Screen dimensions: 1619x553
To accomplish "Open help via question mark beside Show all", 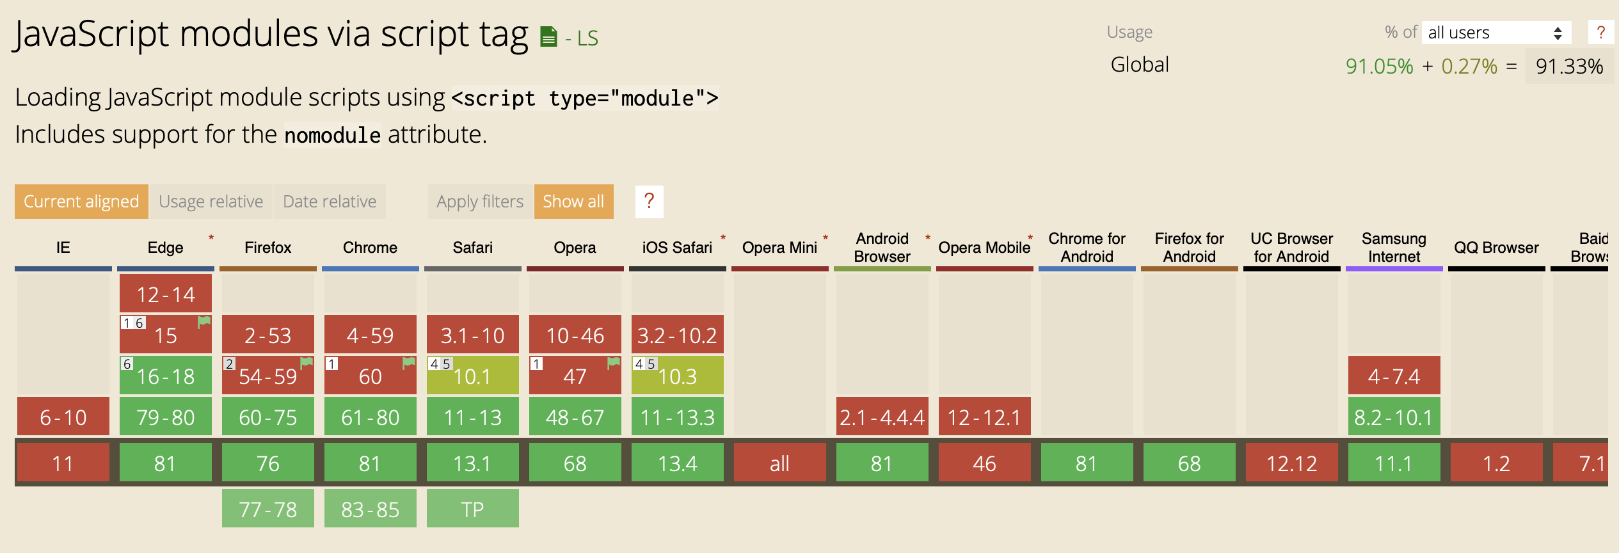I will click(649, 201).
